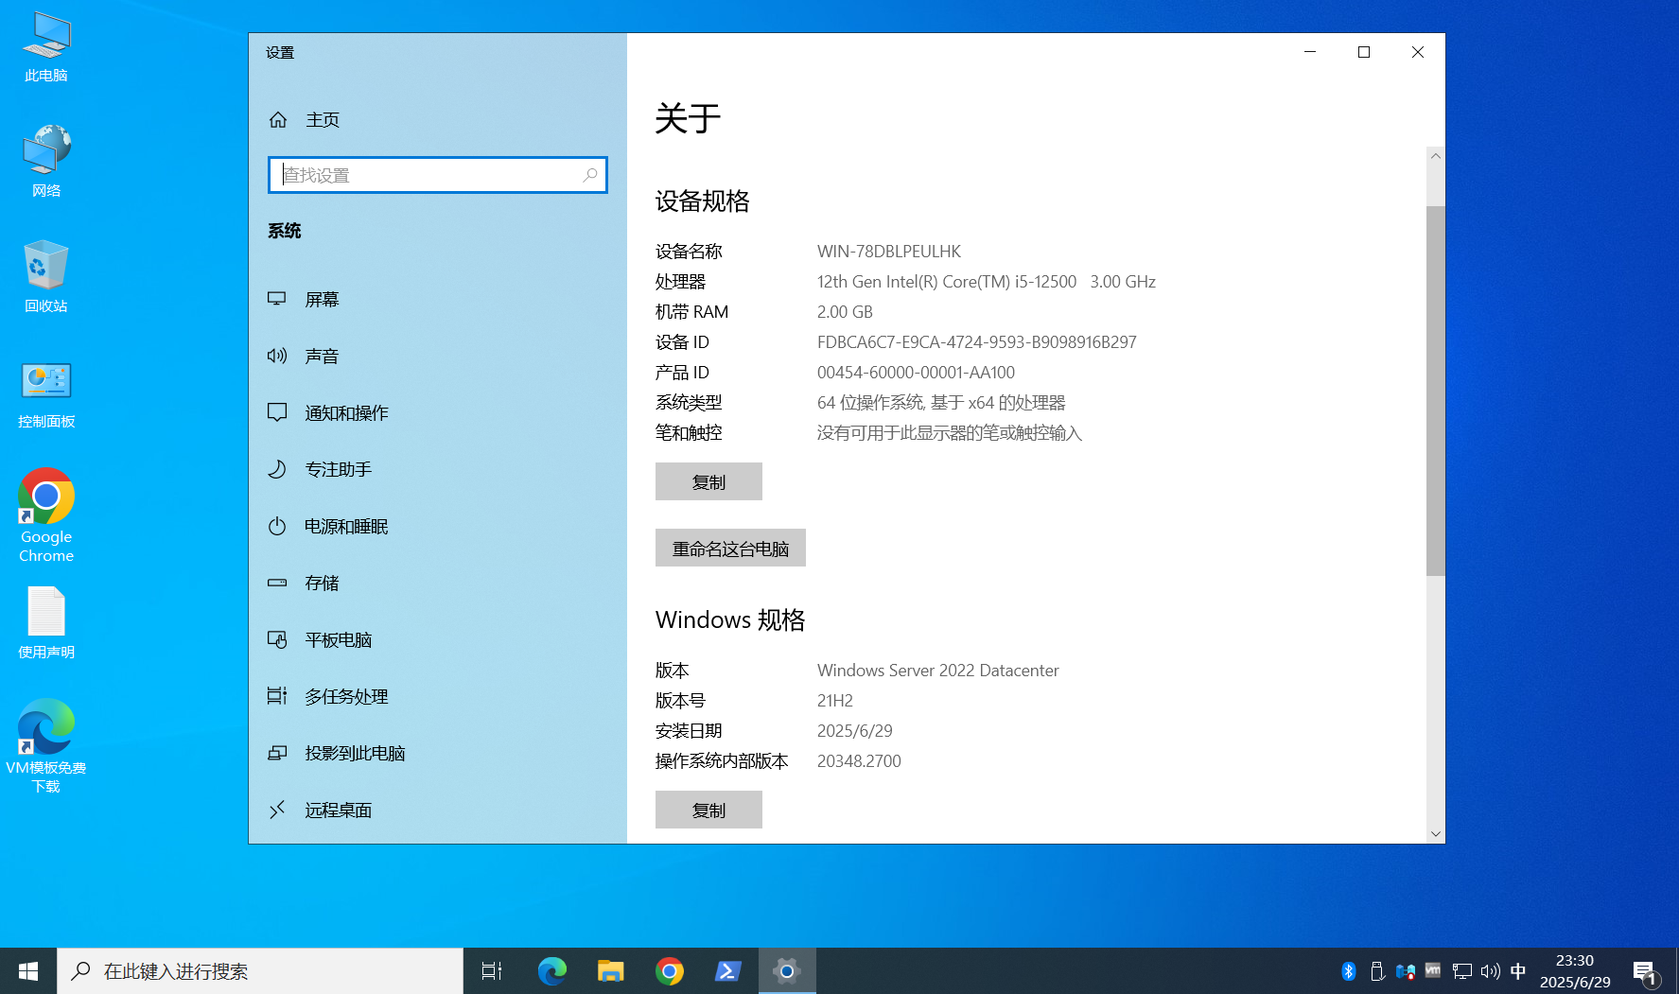
Task: Click the About page vertical scrollbar thumb
Action: 1436,390
